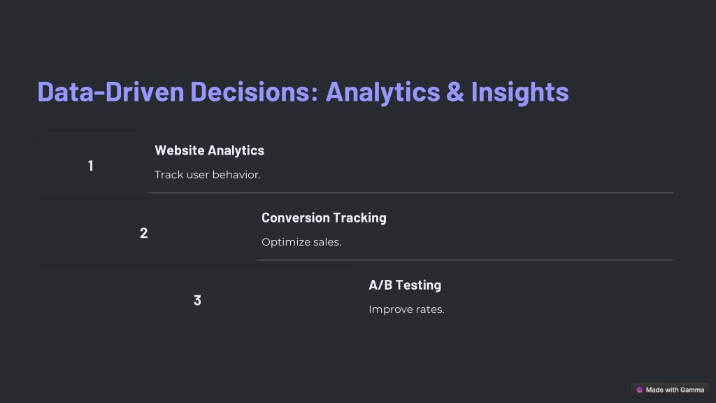Open the Made with Gamma badge
The width and height of the screenshot is (716, 403).
(671, 390)
